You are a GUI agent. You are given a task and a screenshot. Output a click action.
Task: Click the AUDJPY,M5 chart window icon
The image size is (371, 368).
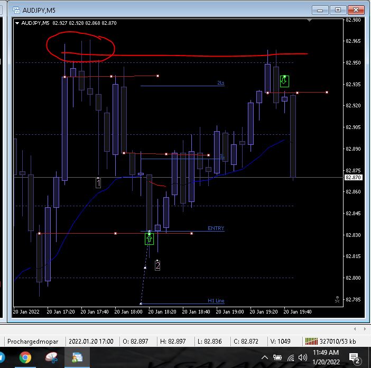pyautogui.click(x=16, y=10)
